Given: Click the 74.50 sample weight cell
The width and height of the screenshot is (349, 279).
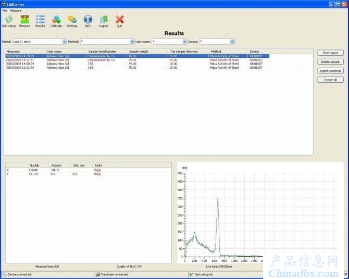Looking at the screenshot, I should click(132, 56).
